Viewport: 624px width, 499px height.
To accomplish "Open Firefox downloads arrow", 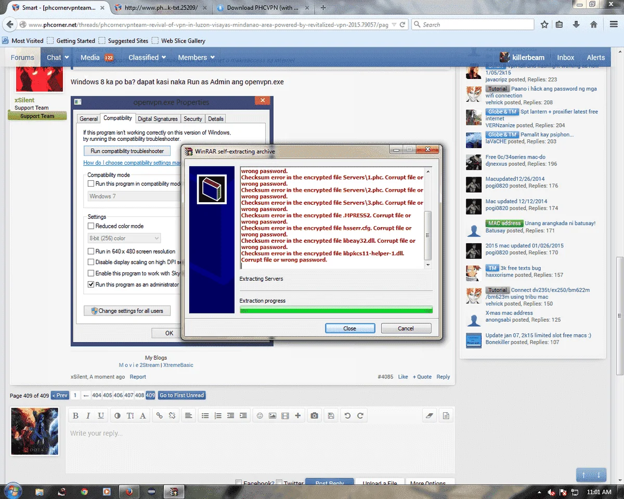I will pos(576,24).
